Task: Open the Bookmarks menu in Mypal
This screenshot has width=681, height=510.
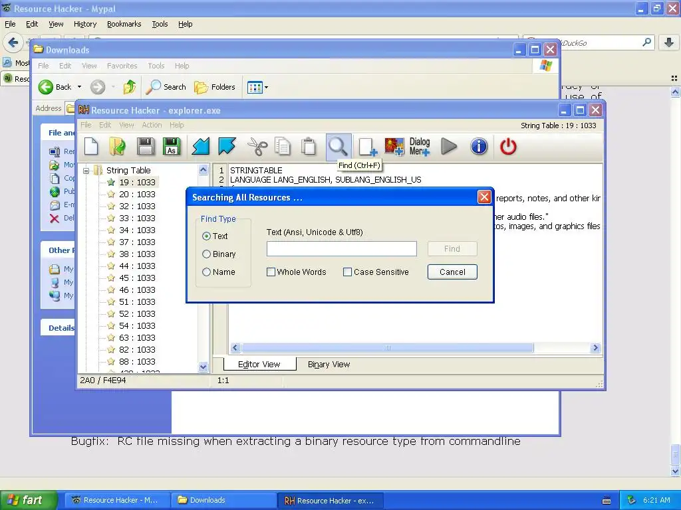Action: click(x=124, y=24)
